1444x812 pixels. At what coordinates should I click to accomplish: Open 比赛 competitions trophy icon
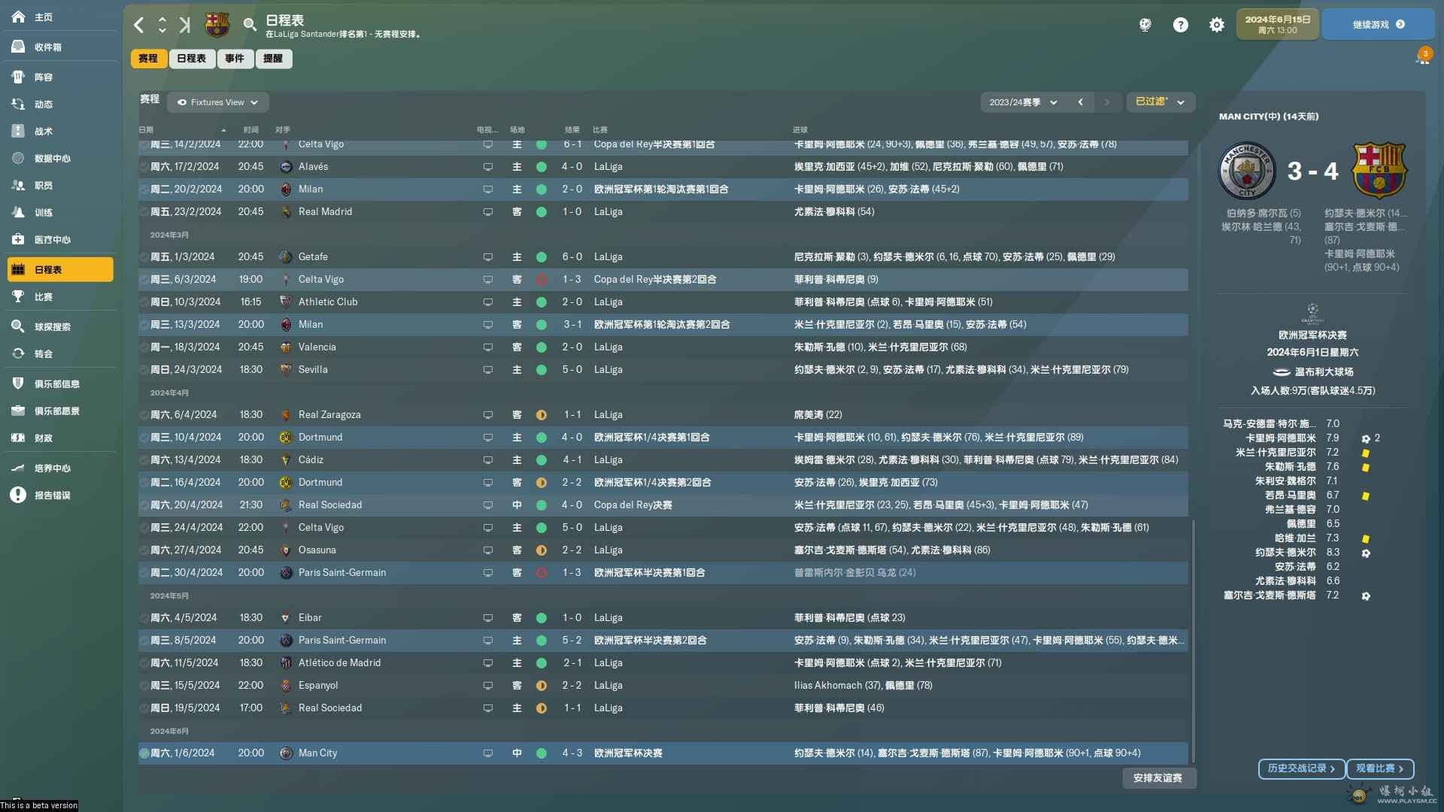tap(19, 296)
